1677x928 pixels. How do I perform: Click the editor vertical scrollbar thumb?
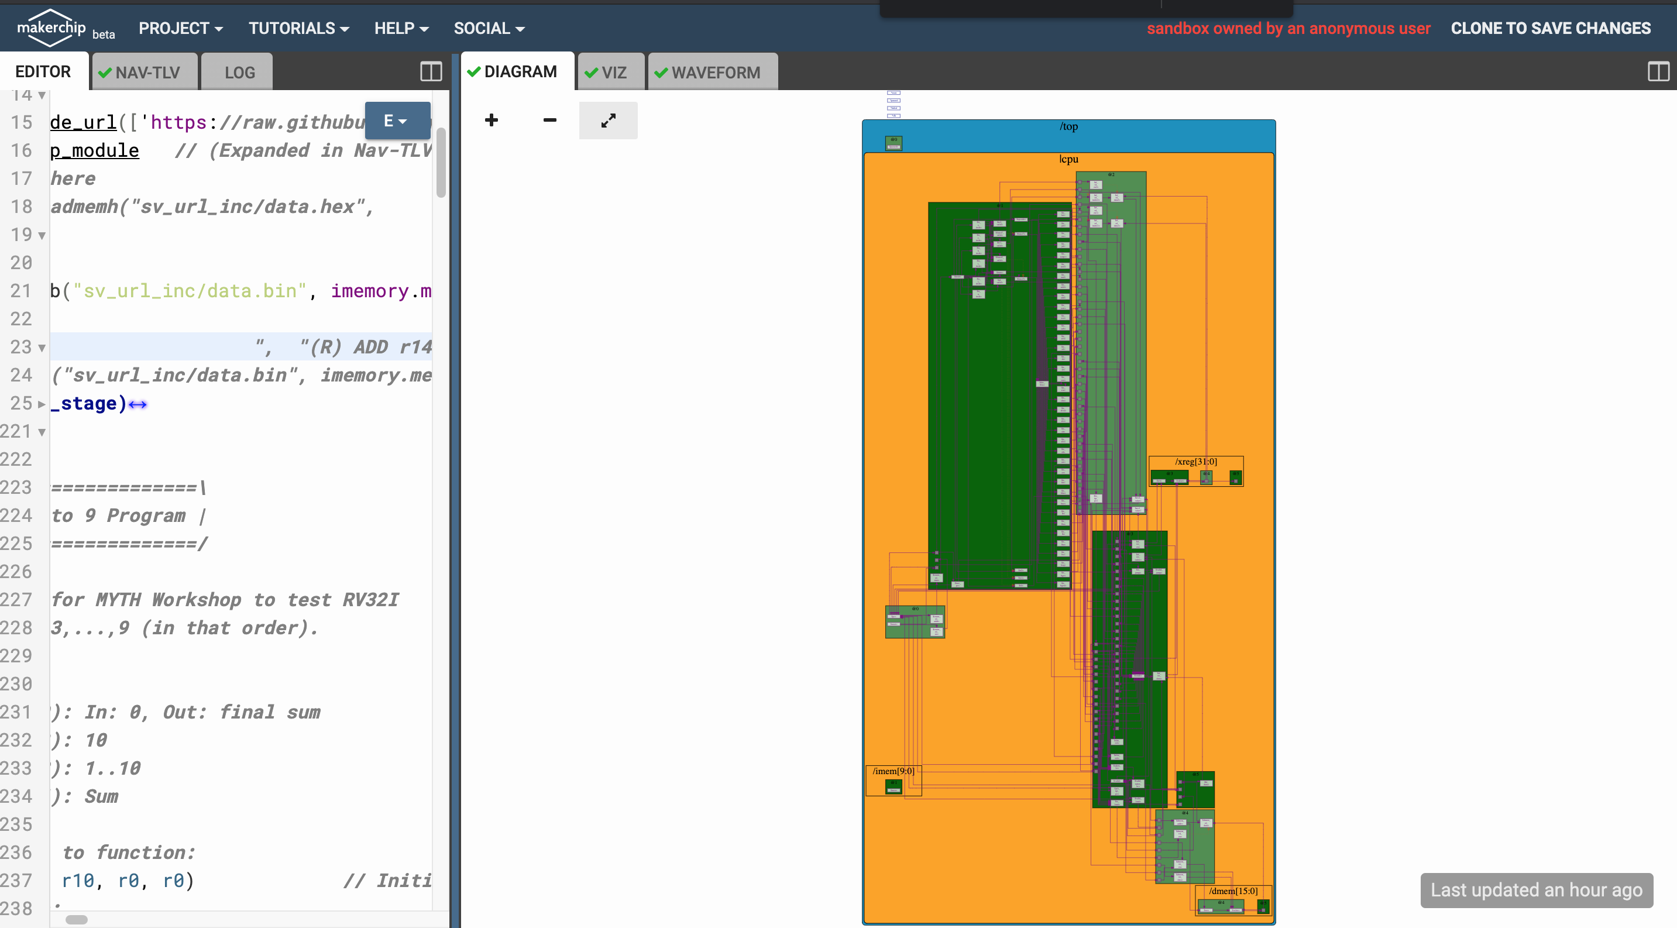441,163
